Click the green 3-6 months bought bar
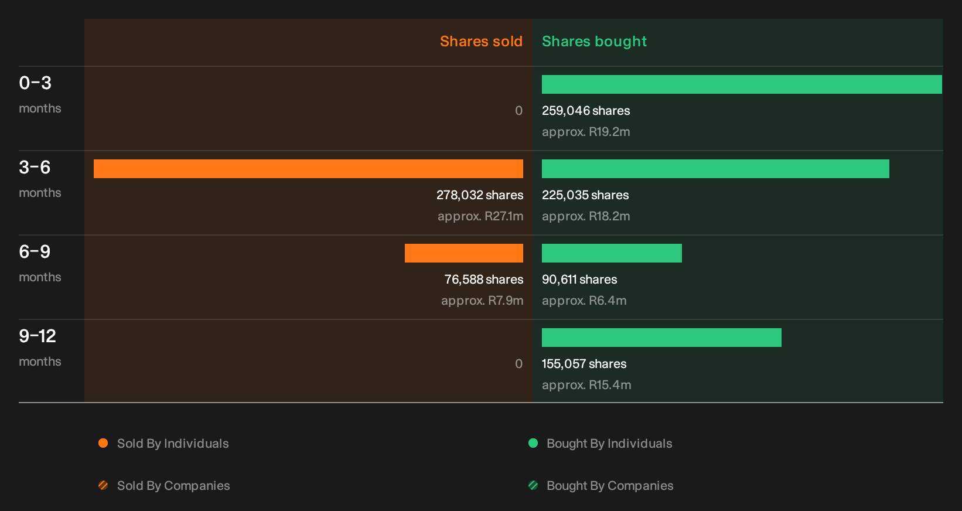 [x=715, y=169]
